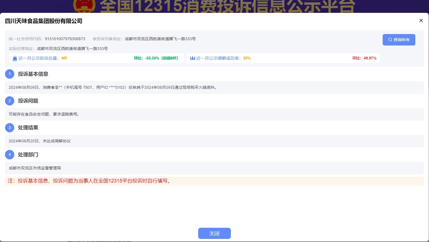
Task: Click the 统一社会信用代码 label
Action: (x=25, y=39)
